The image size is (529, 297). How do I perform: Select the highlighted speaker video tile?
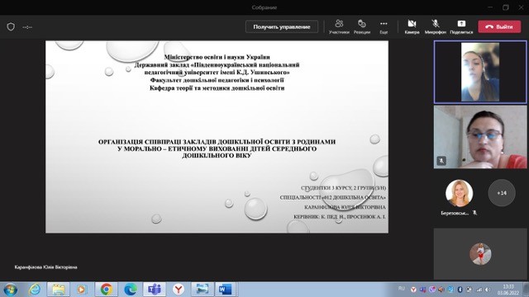(x=480, y=72)
